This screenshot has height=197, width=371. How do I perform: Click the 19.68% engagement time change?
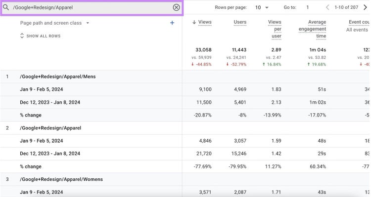tap(317, 64)
